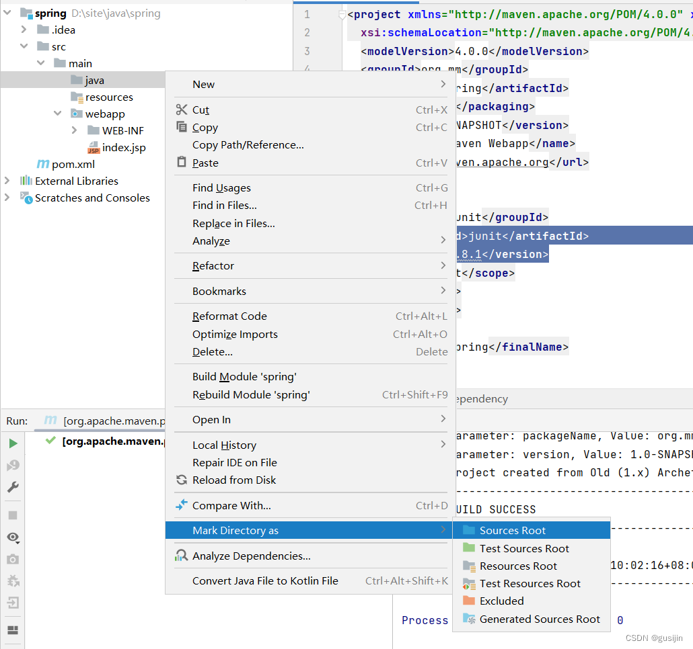Select the Test Sources Root green folder icon
This screenshot has height=649, width=693.
pyautogui.click(x=468, y=548)
